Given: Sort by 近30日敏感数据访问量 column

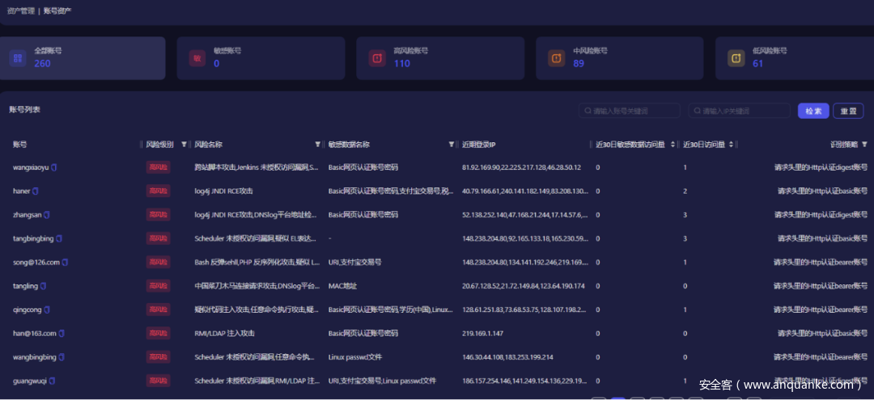Looking at the screenshot, I should click(x=672, y=145).
